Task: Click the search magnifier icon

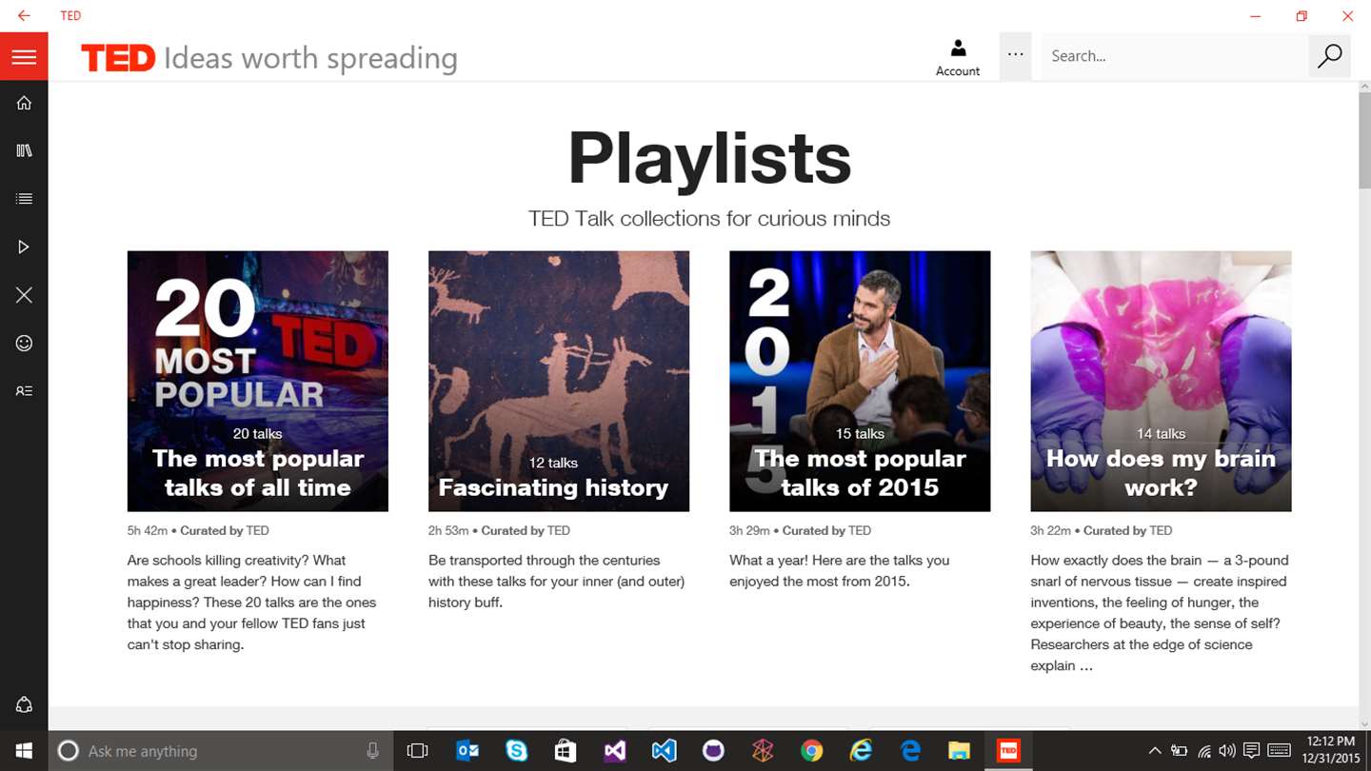Action: coord(1329,56)
